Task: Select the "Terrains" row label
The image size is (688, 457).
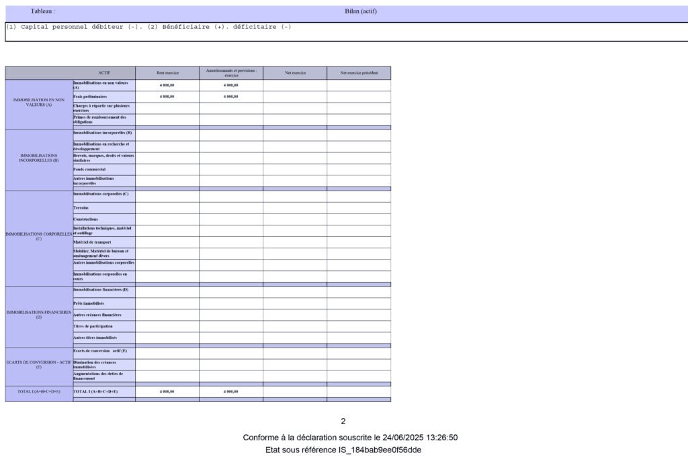Action: [81, 208]
